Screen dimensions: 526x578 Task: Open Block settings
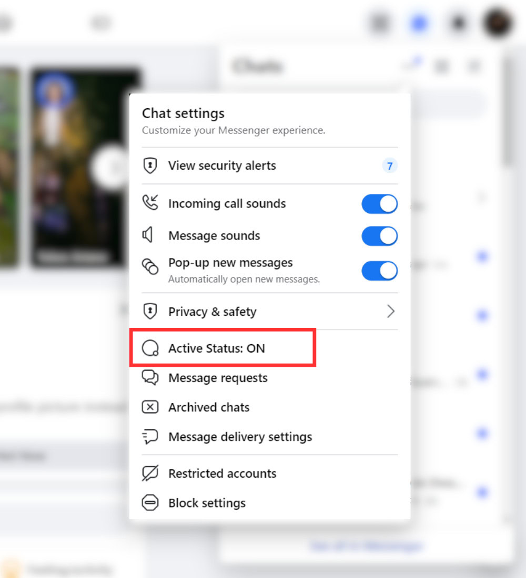(x=270, y=503)
